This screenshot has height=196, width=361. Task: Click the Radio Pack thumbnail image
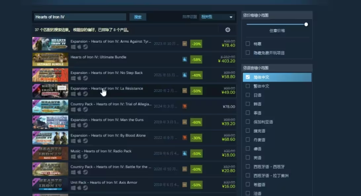[x=50, y=153]
